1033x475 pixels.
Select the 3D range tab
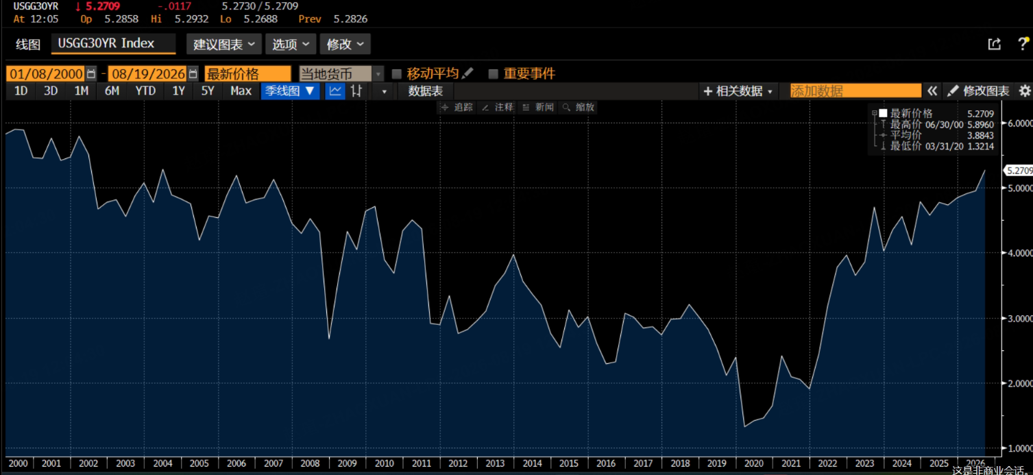pos(51,91)
